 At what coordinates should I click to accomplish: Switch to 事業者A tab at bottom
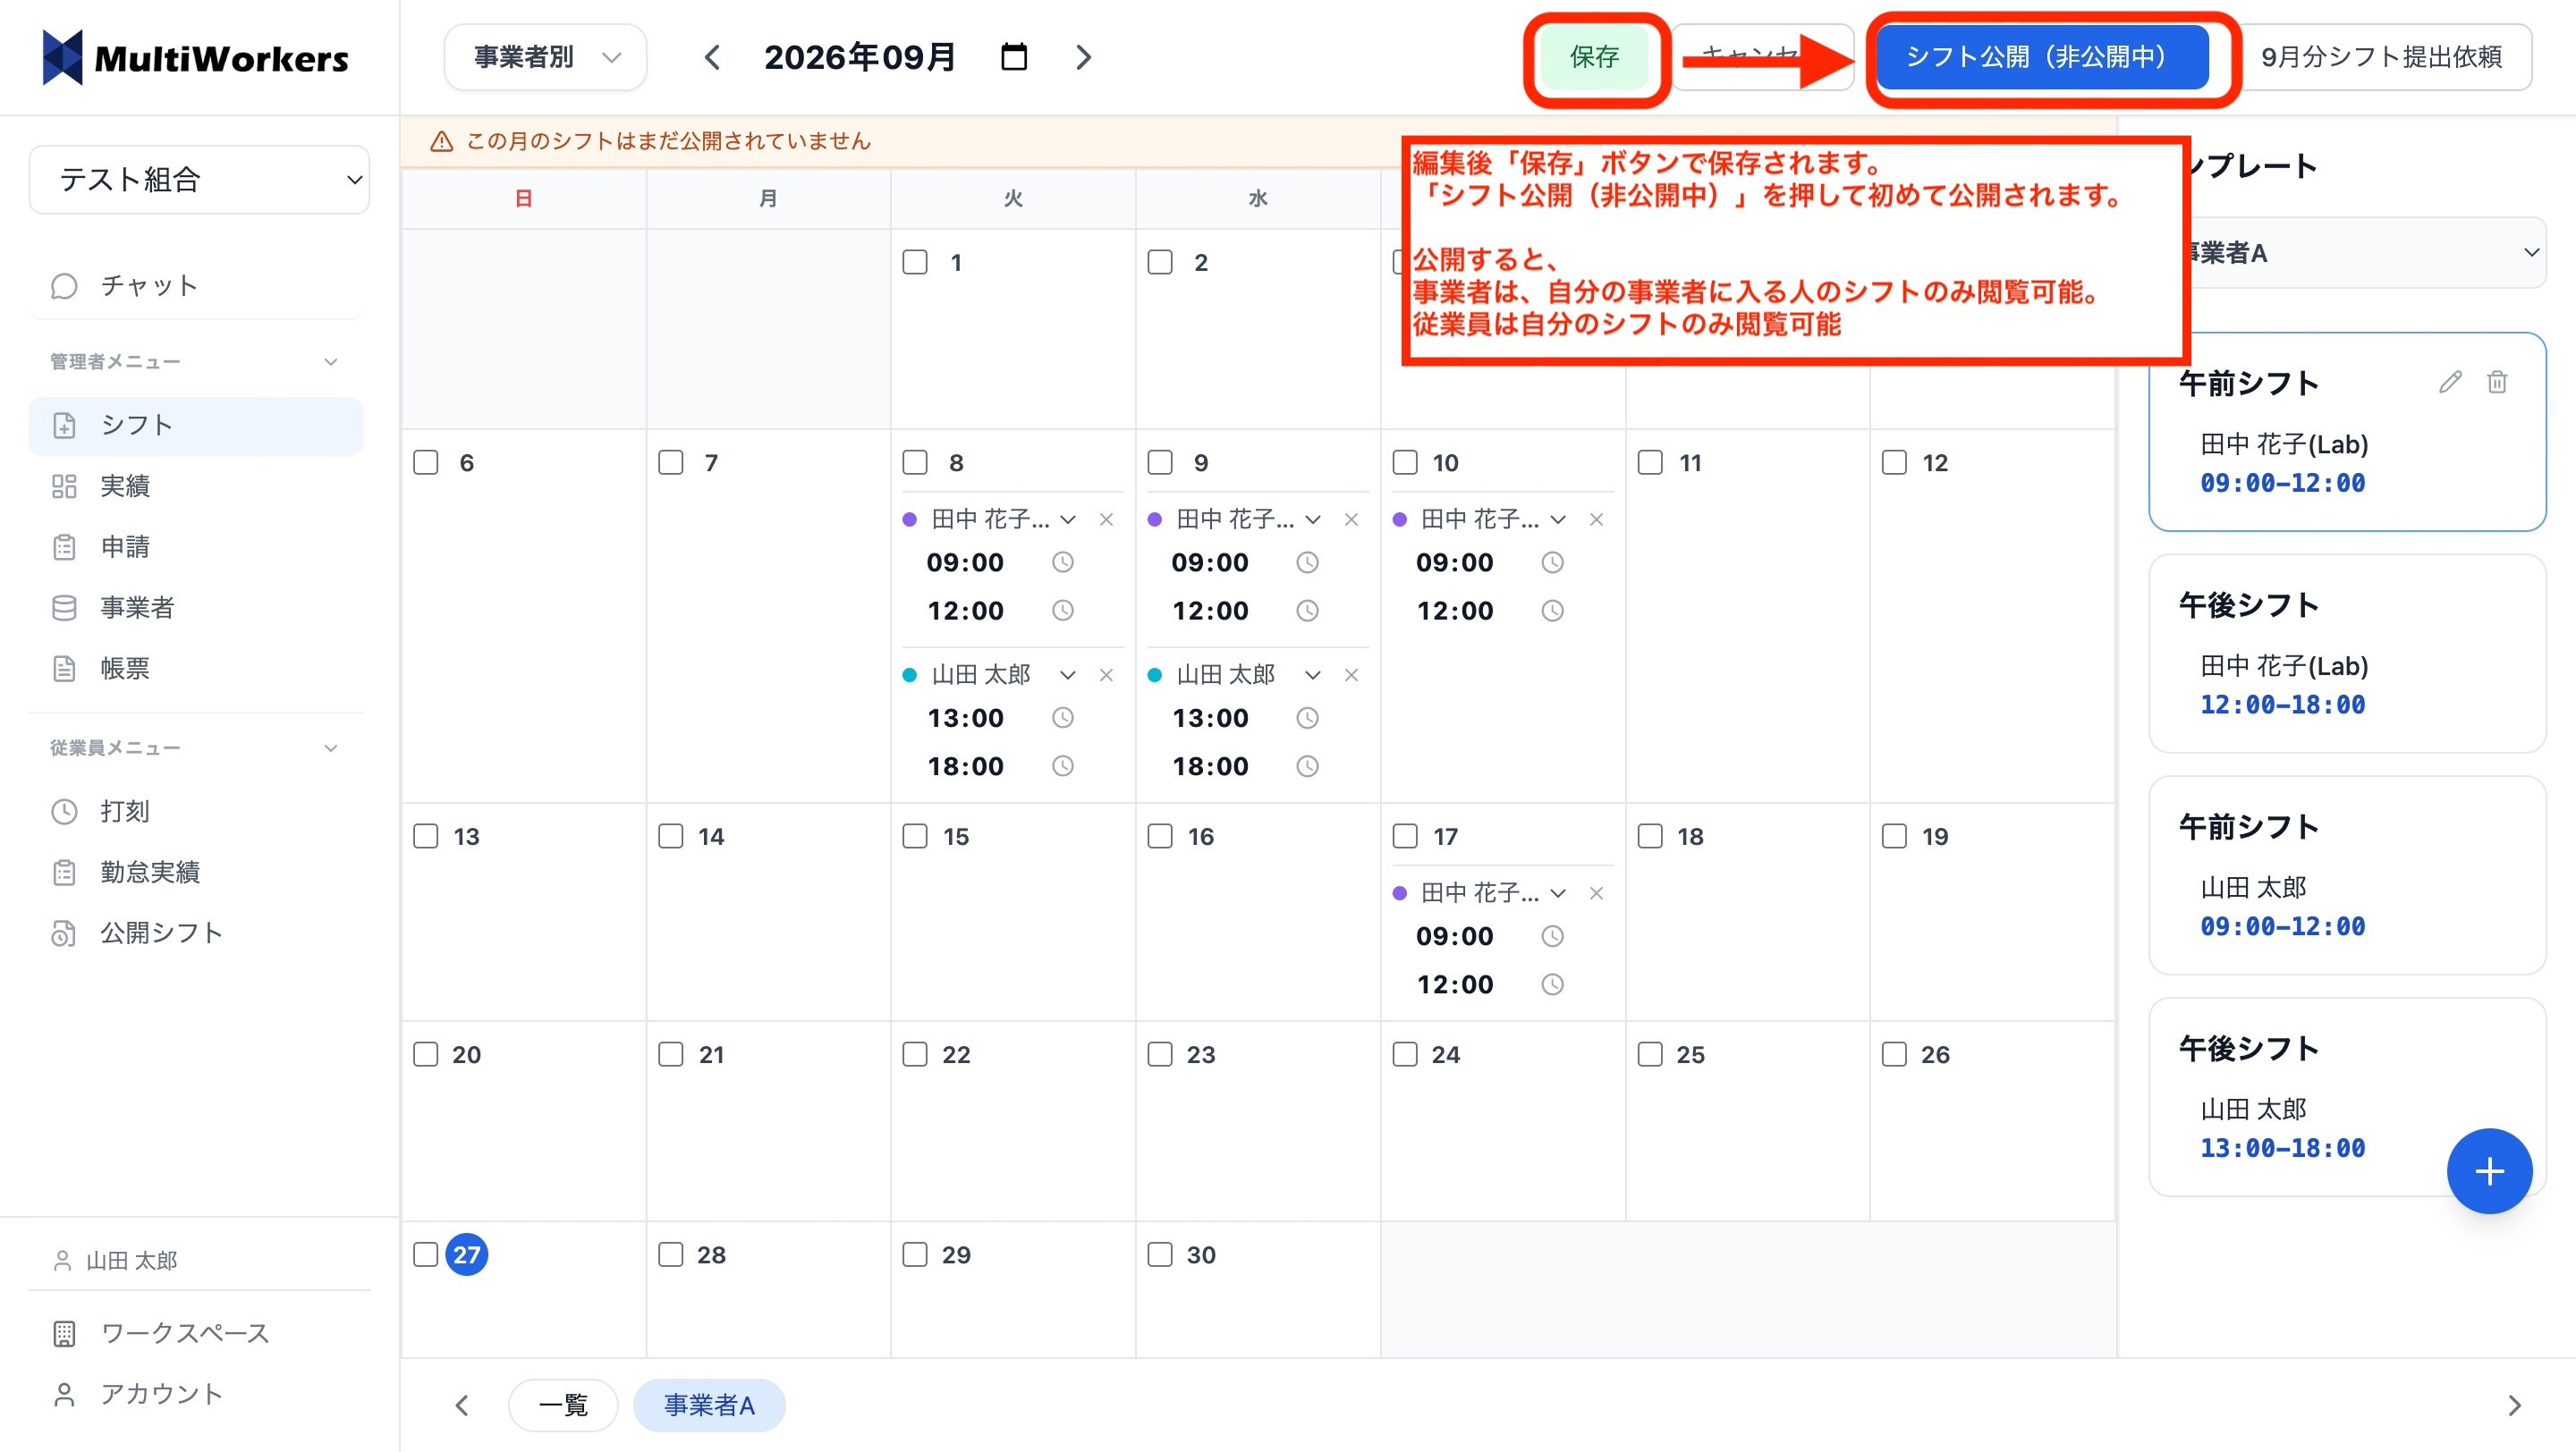[x=709, y=1405]
